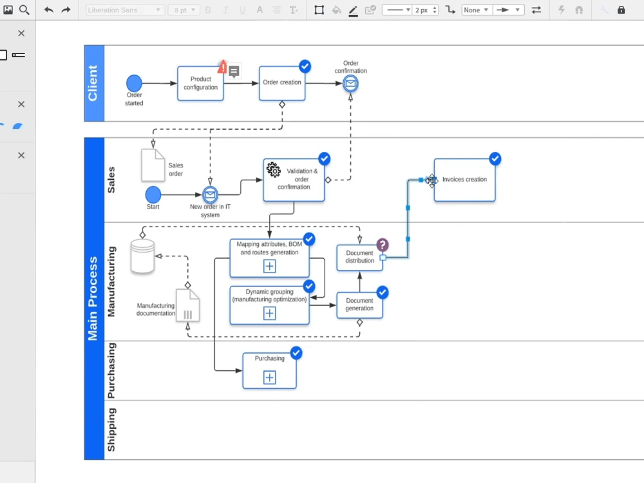Open the Liberation Sans font dropdown

pyautogui.click(x=124, y=10)
